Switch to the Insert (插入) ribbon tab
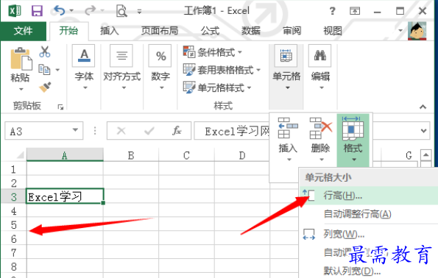 [x=110, y=31]
